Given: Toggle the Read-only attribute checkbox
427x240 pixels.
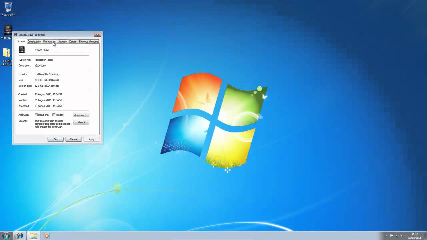Looking at the screenshot, I should tap(36, 115).
